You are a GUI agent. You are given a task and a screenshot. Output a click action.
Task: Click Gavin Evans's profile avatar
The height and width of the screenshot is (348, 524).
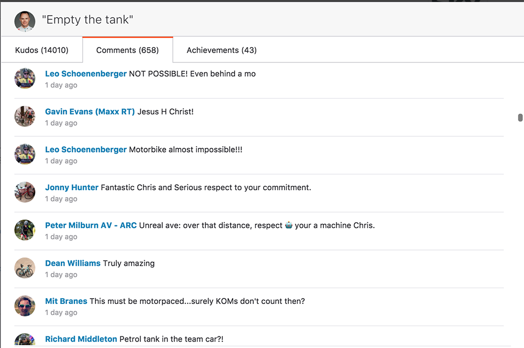coord(25,116)
